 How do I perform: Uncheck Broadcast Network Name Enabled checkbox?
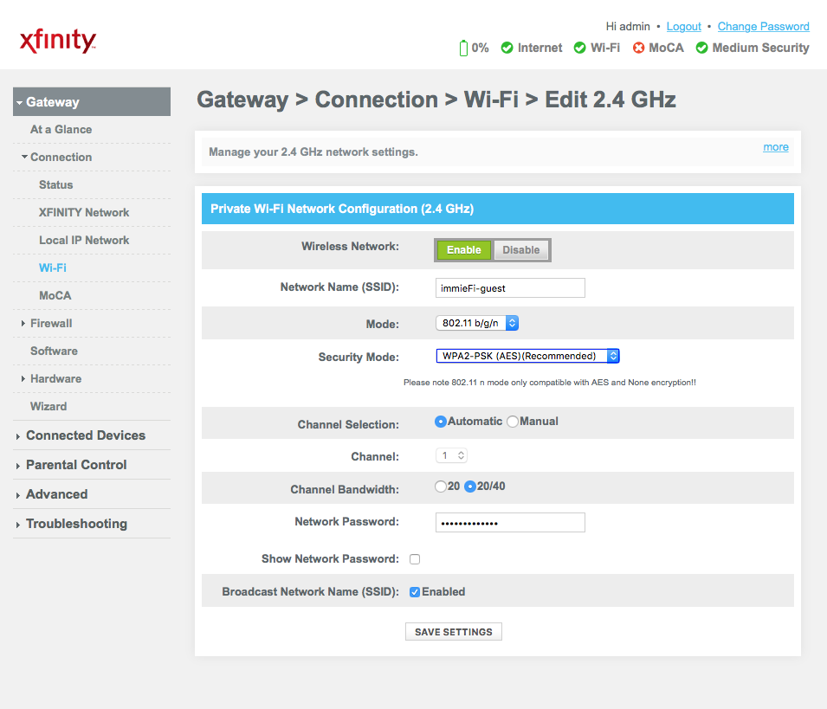pyautogui.click(x=415, y=592)
